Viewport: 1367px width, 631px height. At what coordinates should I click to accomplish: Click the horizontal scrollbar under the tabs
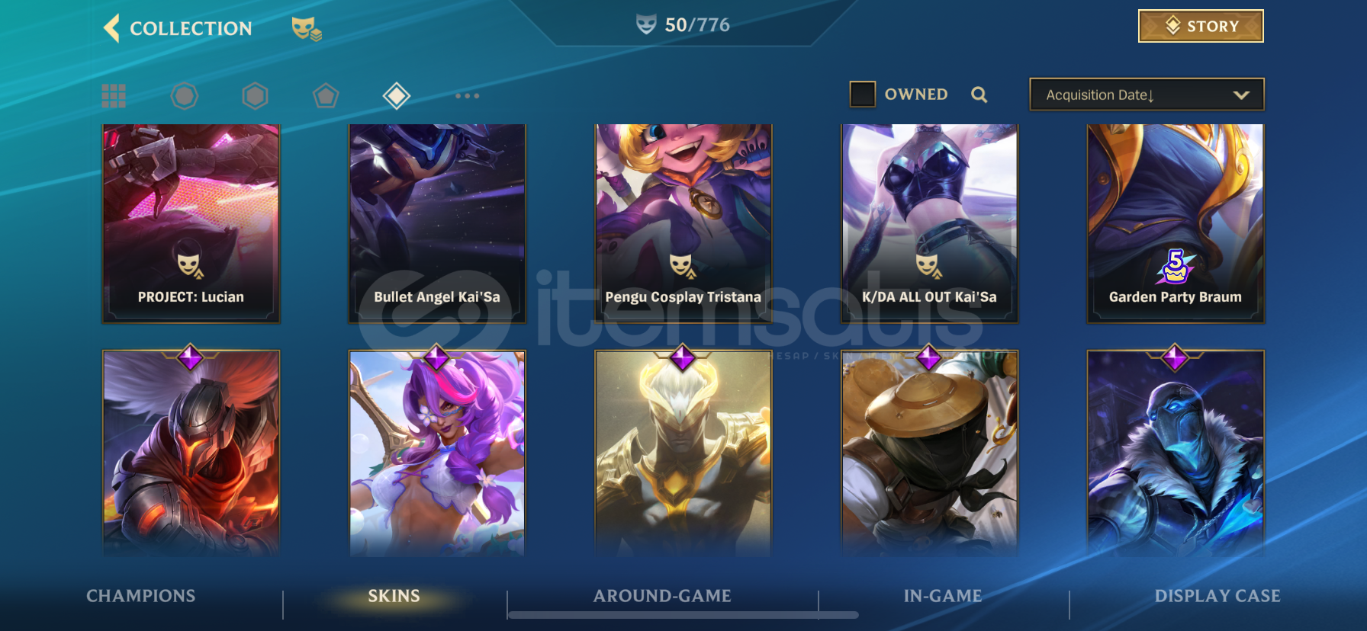[683, 615]
